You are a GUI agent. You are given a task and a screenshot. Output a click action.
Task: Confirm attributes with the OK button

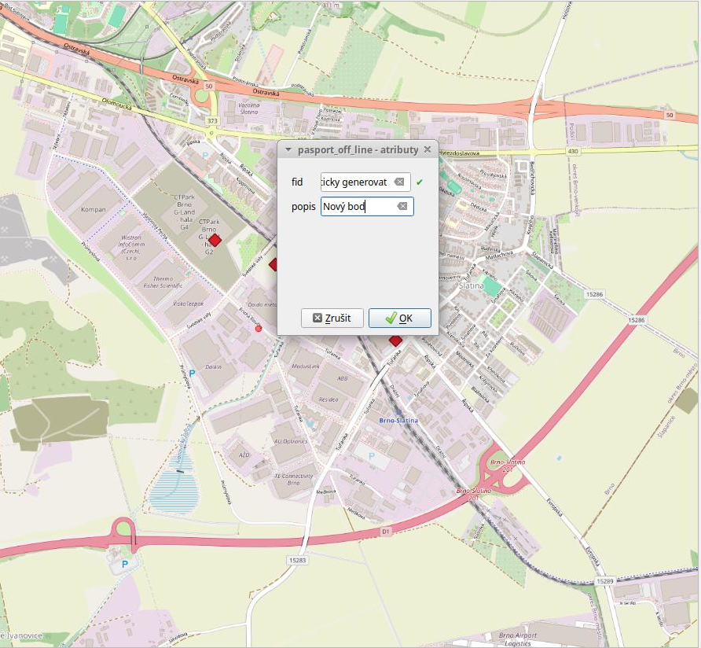pos(399,318)
